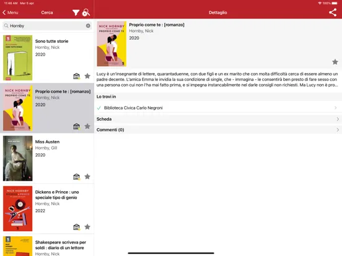Open Biblioteca Civica Carlo Negroni row
342x256 pixels.
click(218, 108)
